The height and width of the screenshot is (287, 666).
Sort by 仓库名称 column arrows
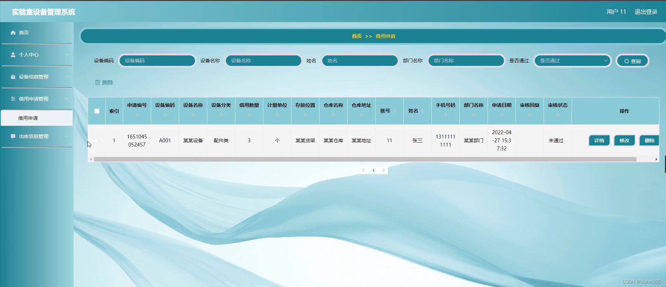click(x=334, y=115)
